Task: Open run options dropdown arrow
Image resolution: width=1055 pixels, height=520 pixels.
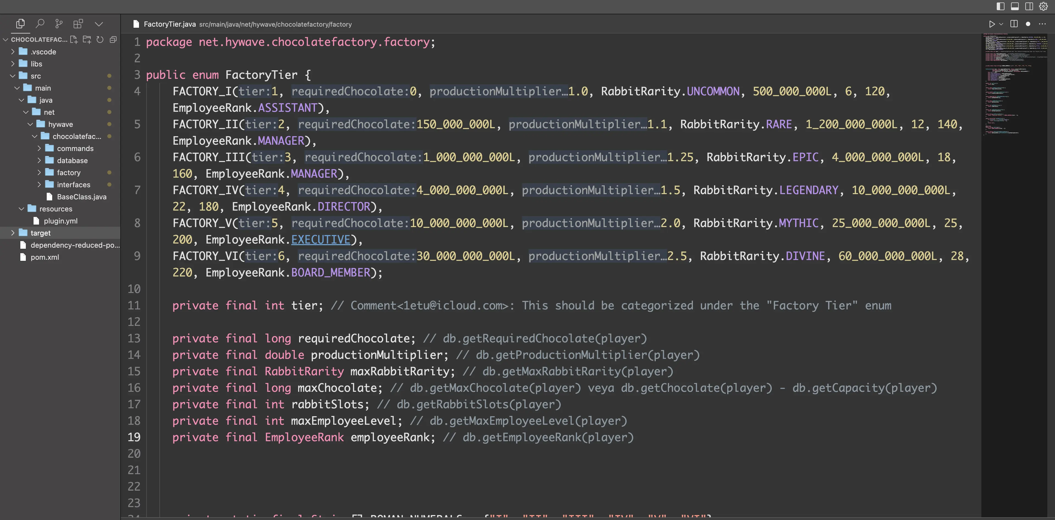Action: pos(1001,24)
